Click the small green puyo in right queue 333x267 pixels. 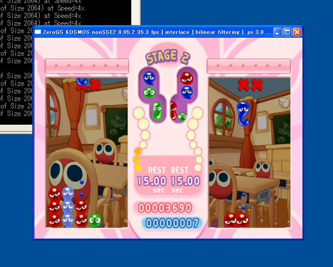[182, 116]
